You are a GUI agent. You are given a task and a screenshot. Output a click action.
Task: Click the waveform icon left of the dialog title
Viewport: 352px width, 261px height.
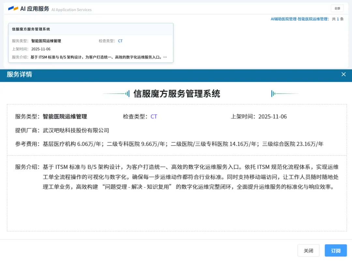(x=127, y=94)
